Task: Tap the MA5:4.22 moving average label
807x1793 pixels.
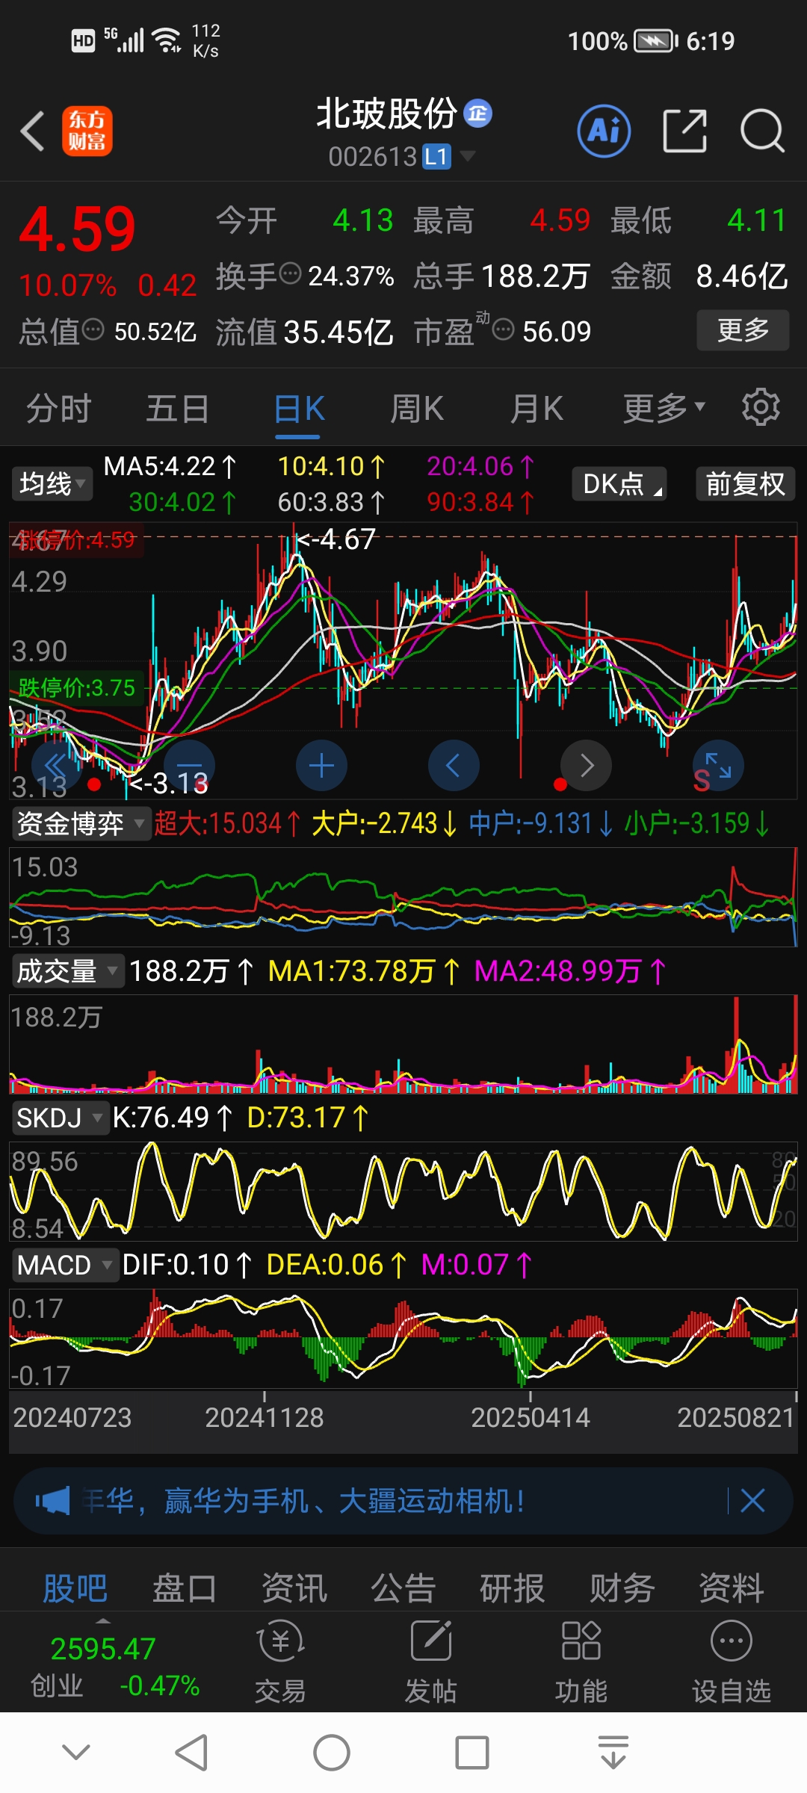Action: pyautogui.click(x=170, y=466)
